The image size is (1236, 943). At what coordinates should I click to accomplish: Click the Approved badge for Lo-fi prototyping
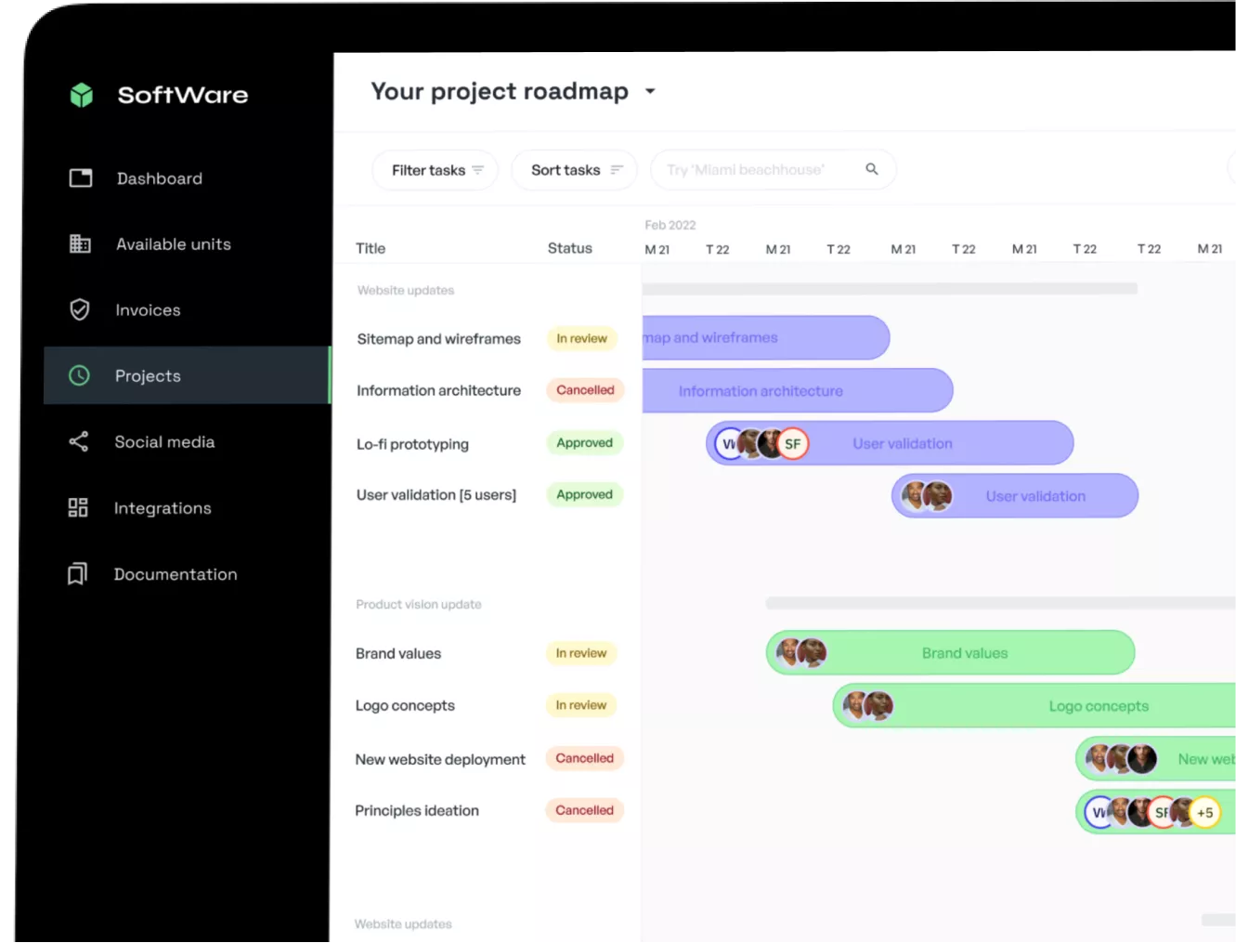584,443
